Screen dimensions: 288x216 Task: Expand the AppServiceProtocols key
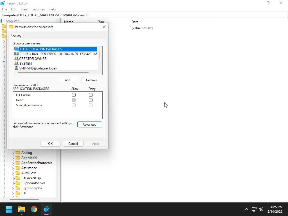13,163
